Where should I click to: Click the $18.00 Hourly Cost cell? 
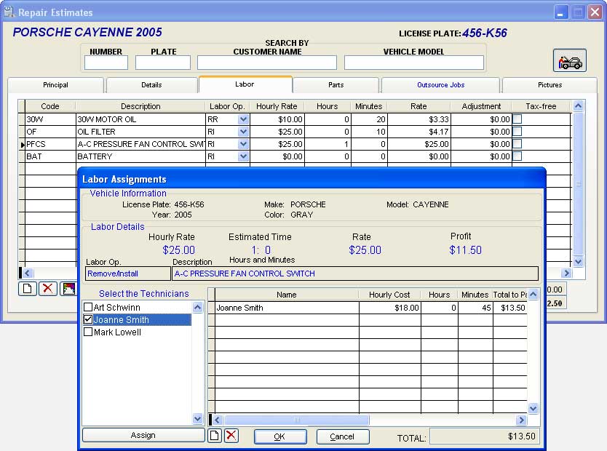(x=390, y=308)
